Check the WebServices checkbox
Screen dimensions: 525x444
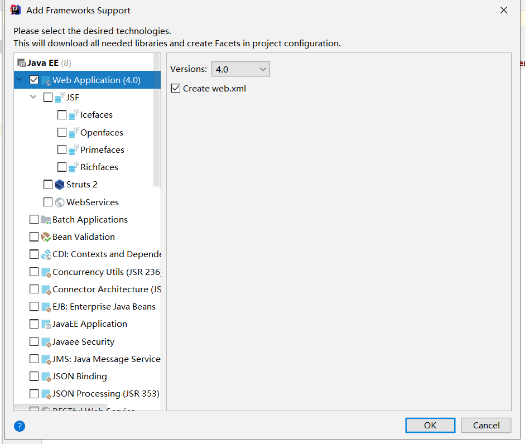pos(48,202)
